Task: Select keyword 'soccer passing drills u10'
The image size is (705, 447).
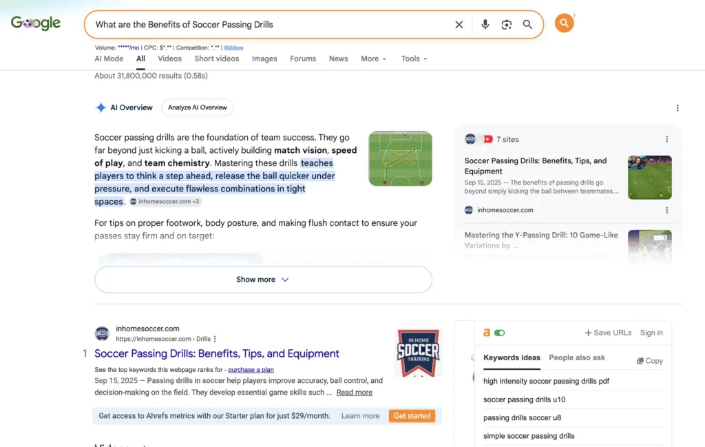Action: 524,399
